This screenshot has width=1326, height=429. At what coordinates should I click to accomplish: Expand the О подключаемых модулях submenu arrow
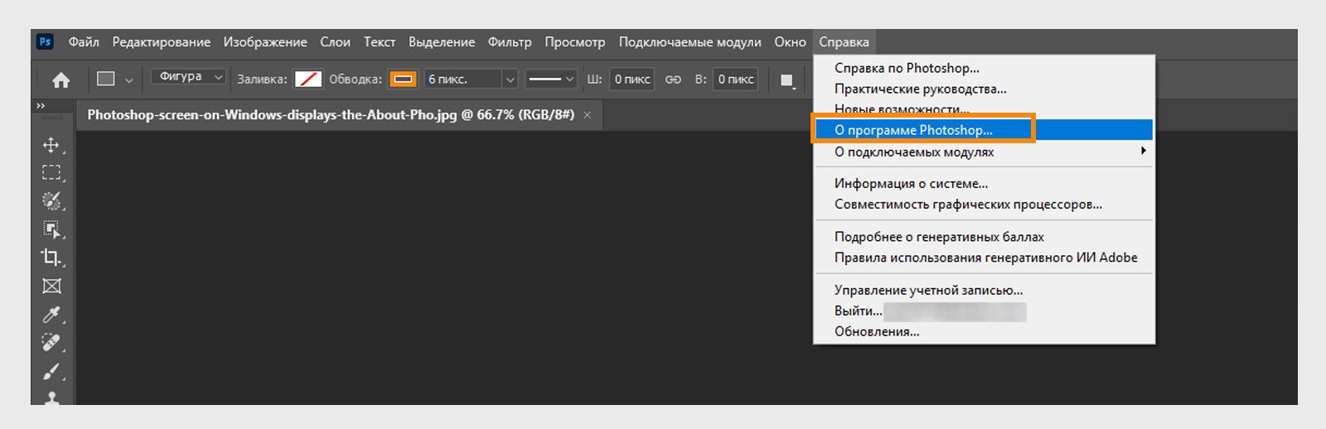pos(1144,151)
